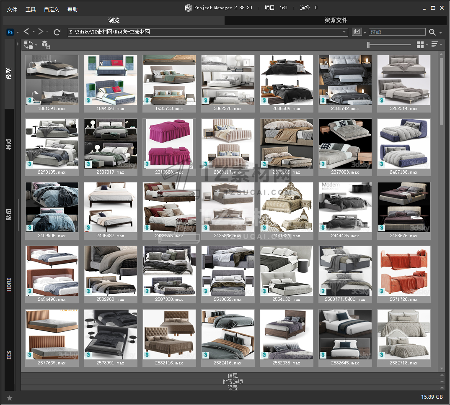Image resolution: width=450 pixels, height=405 pixels.
Task: Click the 3ds Max badge on 2488676.max
Action: point(381,228)
